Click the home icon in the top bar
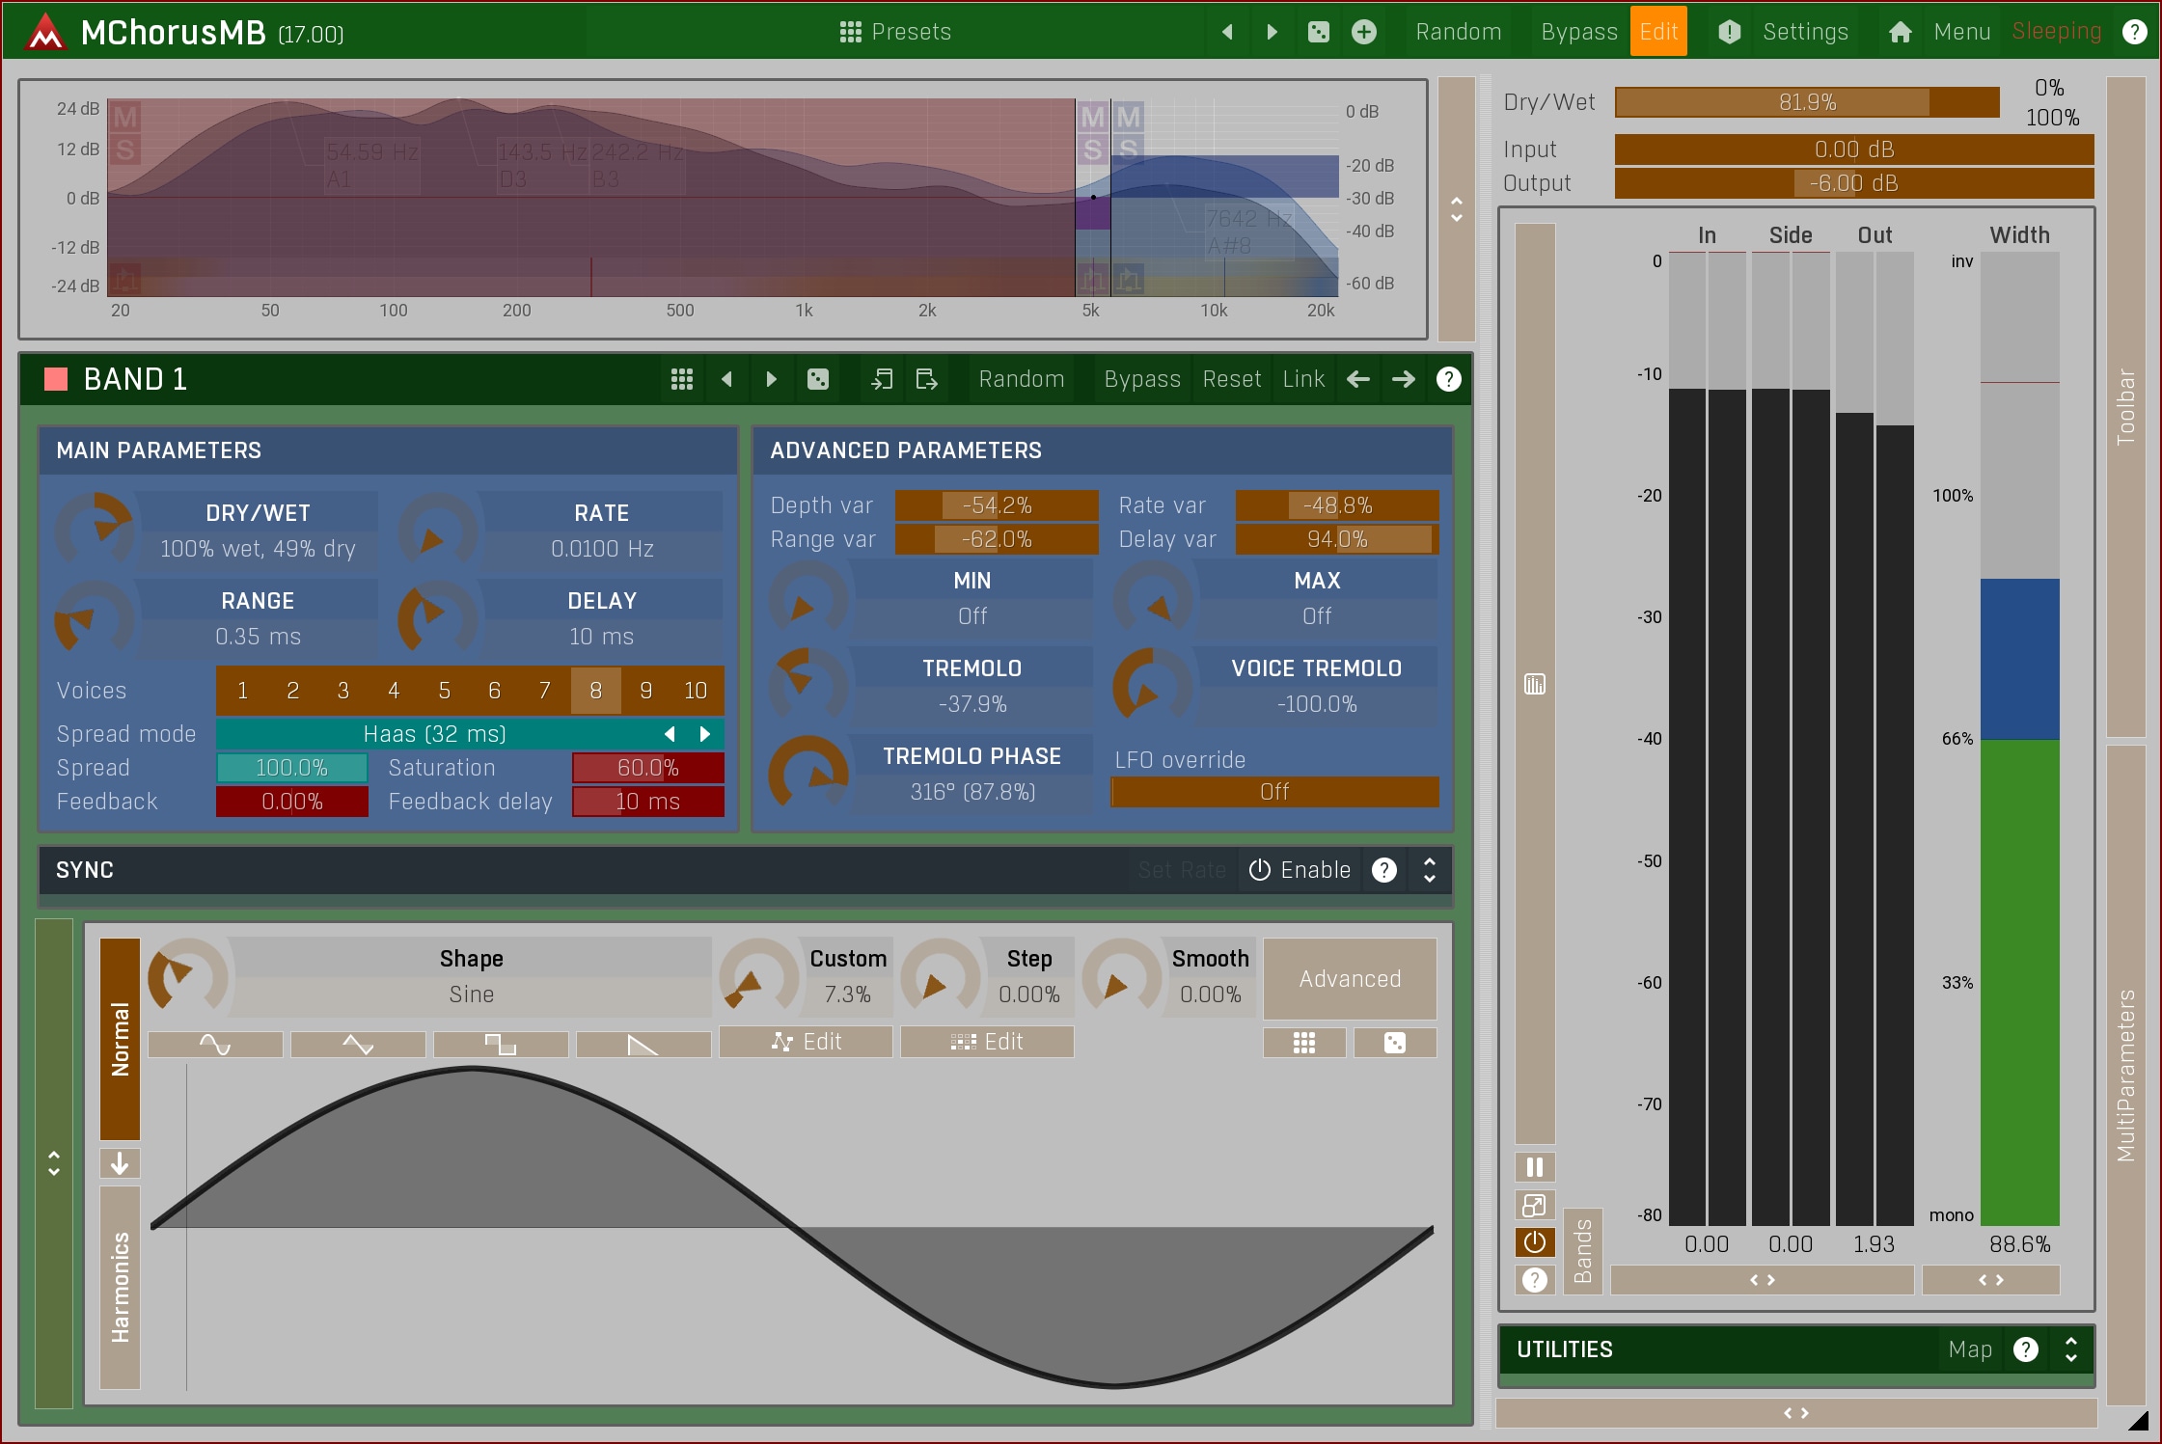The width and height of the screenshot is (2162, 1444). pyautogui.click(x=1900, y=32)
